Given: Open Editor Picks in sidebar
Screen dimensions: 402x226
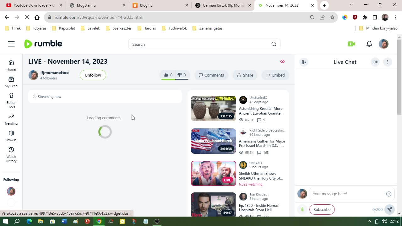Looking at the screenshot, I should point(11,101).
